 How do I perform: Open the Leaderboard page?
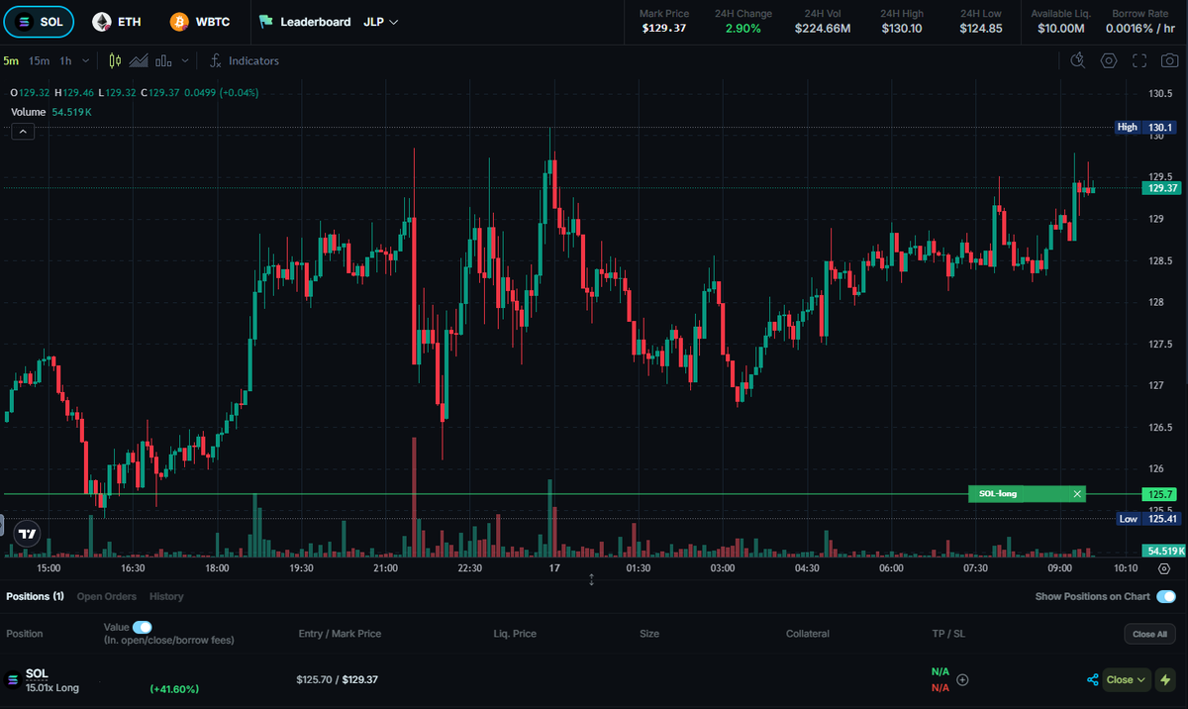point(305,21)
